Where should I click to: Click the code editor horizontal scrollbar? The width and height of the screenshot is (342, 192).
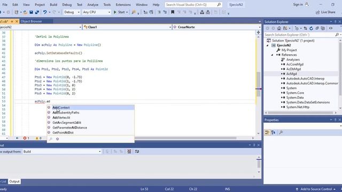coord(185,138)
